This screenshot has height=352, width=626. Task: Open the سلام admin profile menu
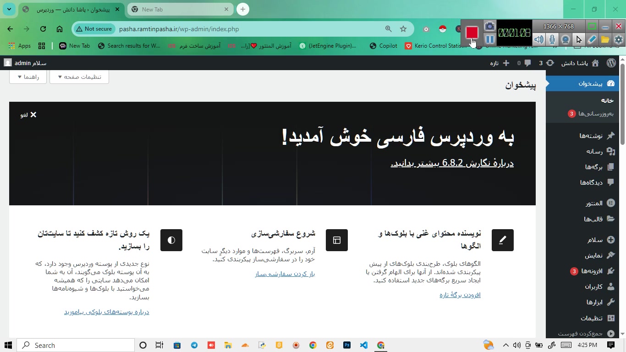pos(25,63)
